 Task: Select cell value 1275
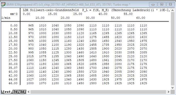(x=93, y=37)
